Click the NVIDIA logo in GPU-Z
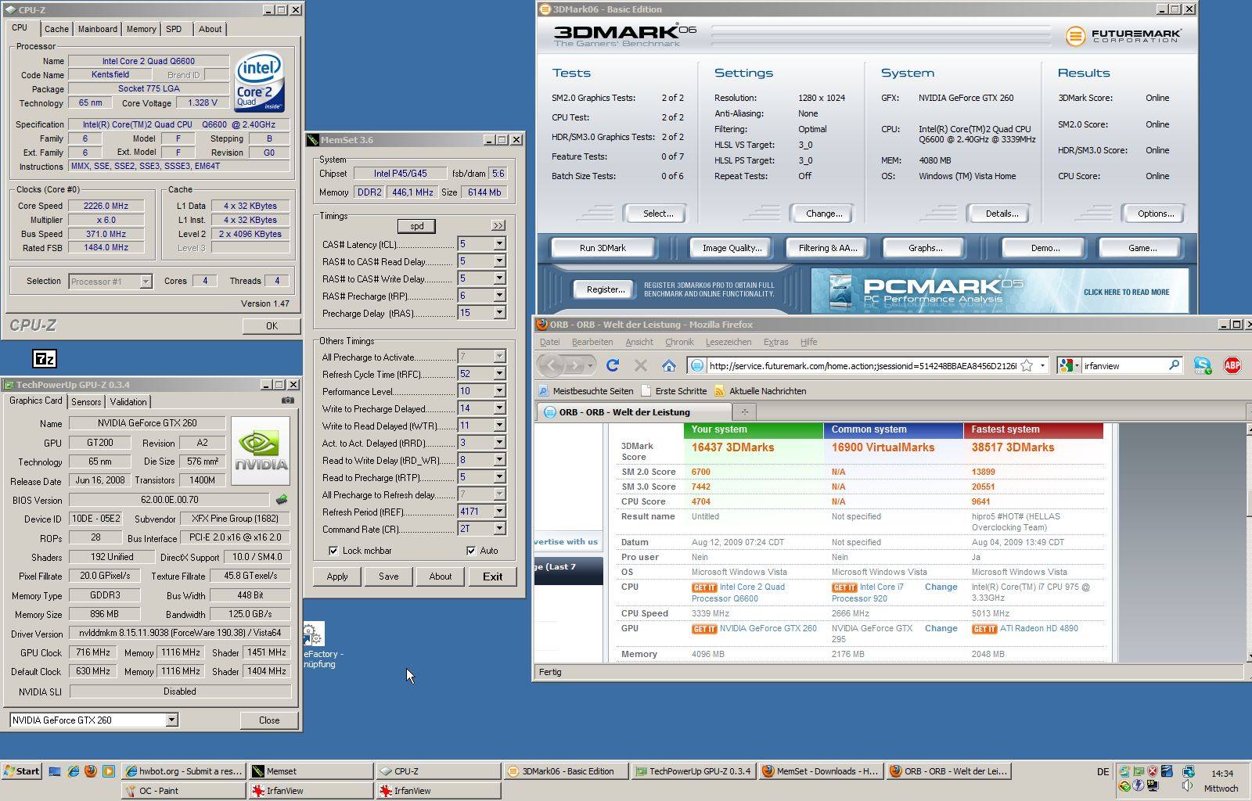The height and width of the screenshot is (801, 1252). point(261,451)
